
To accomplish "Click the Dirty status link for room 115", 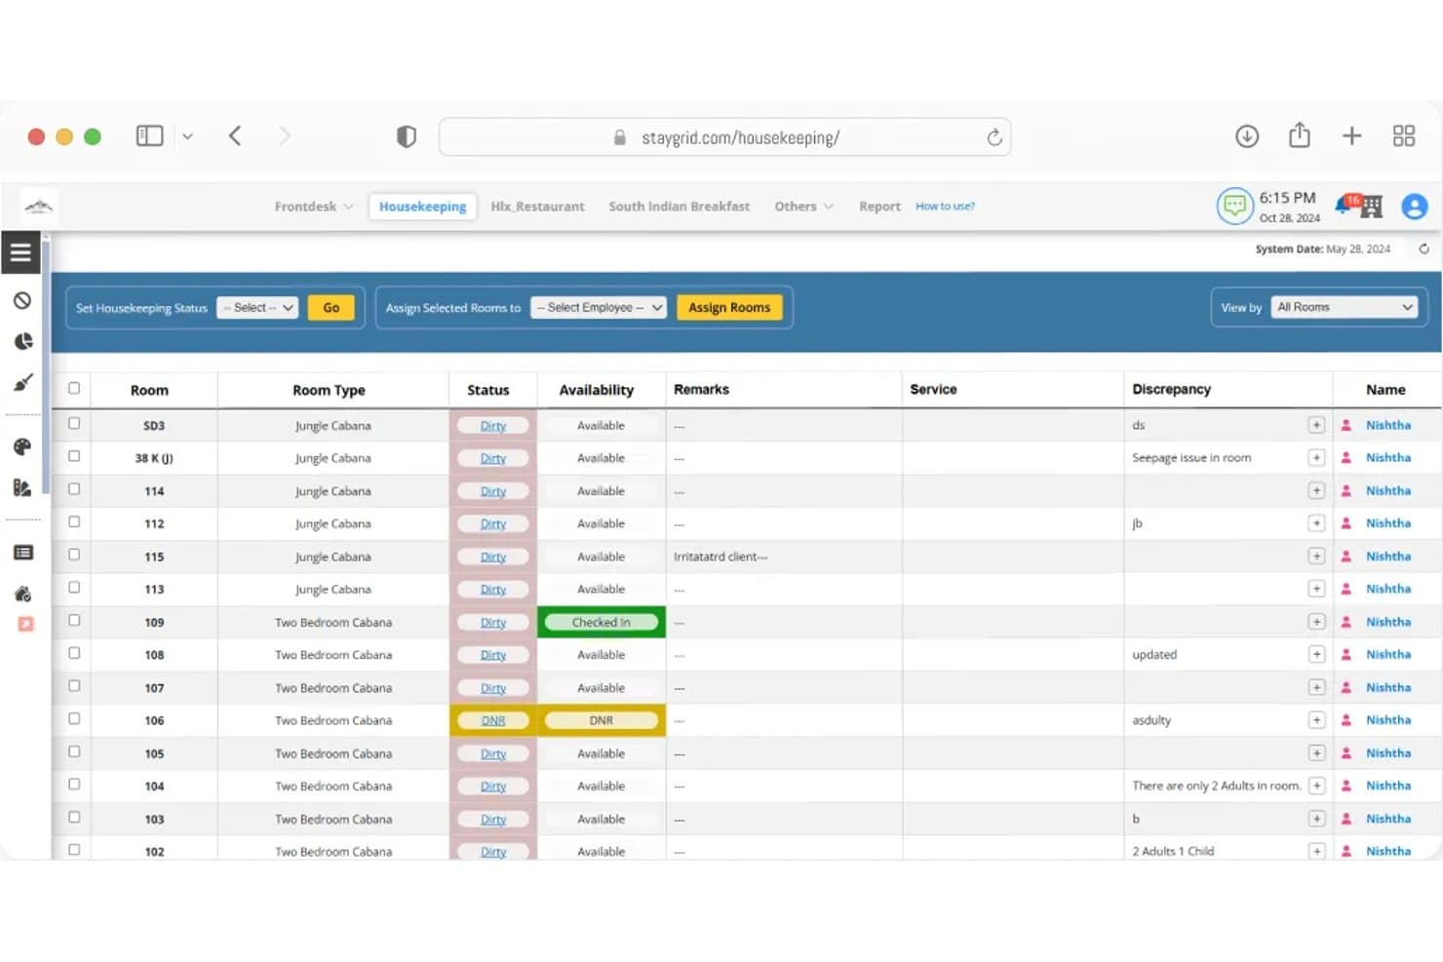I will point(493,558).
